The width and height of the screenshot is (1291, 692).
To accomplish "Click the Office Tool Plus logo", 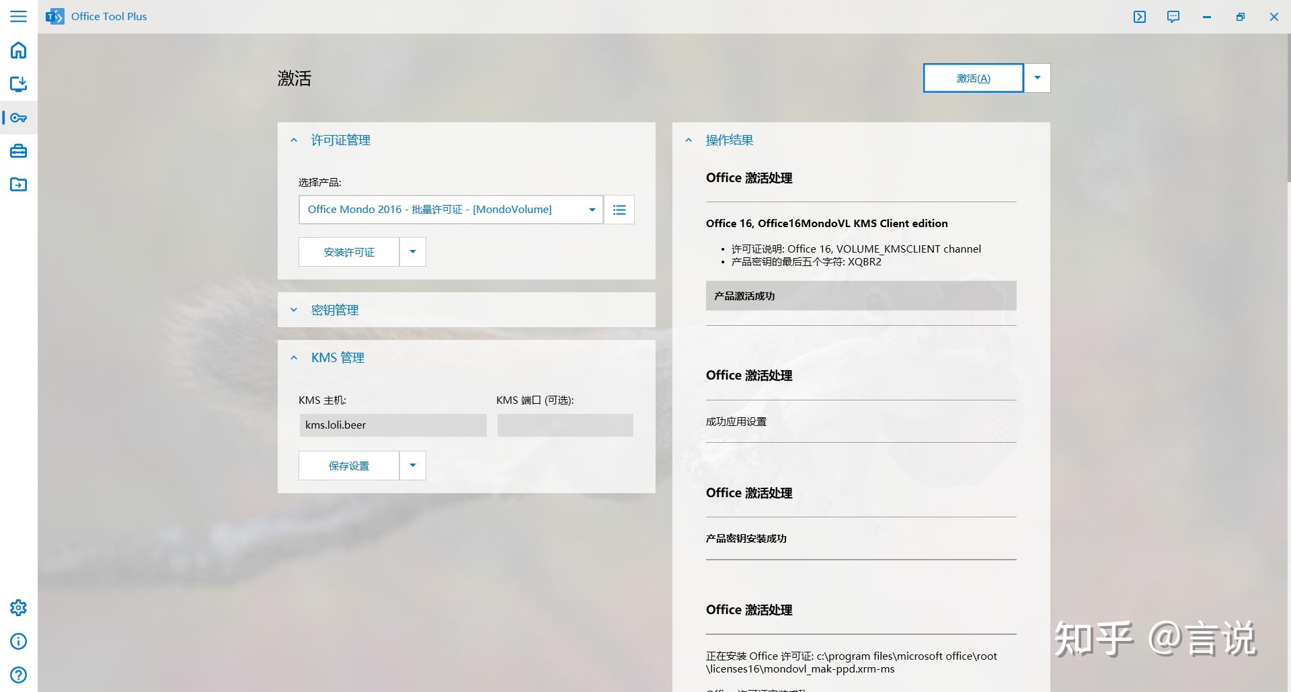I will click(54, 16).
